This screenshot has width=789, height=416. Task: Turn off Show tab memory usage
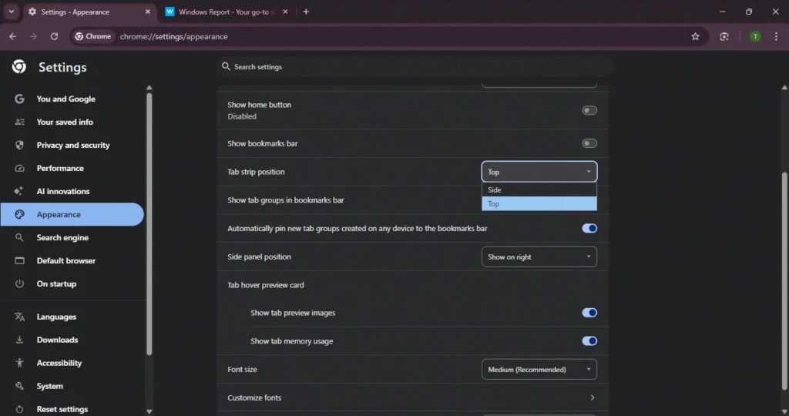pos(589,341)
